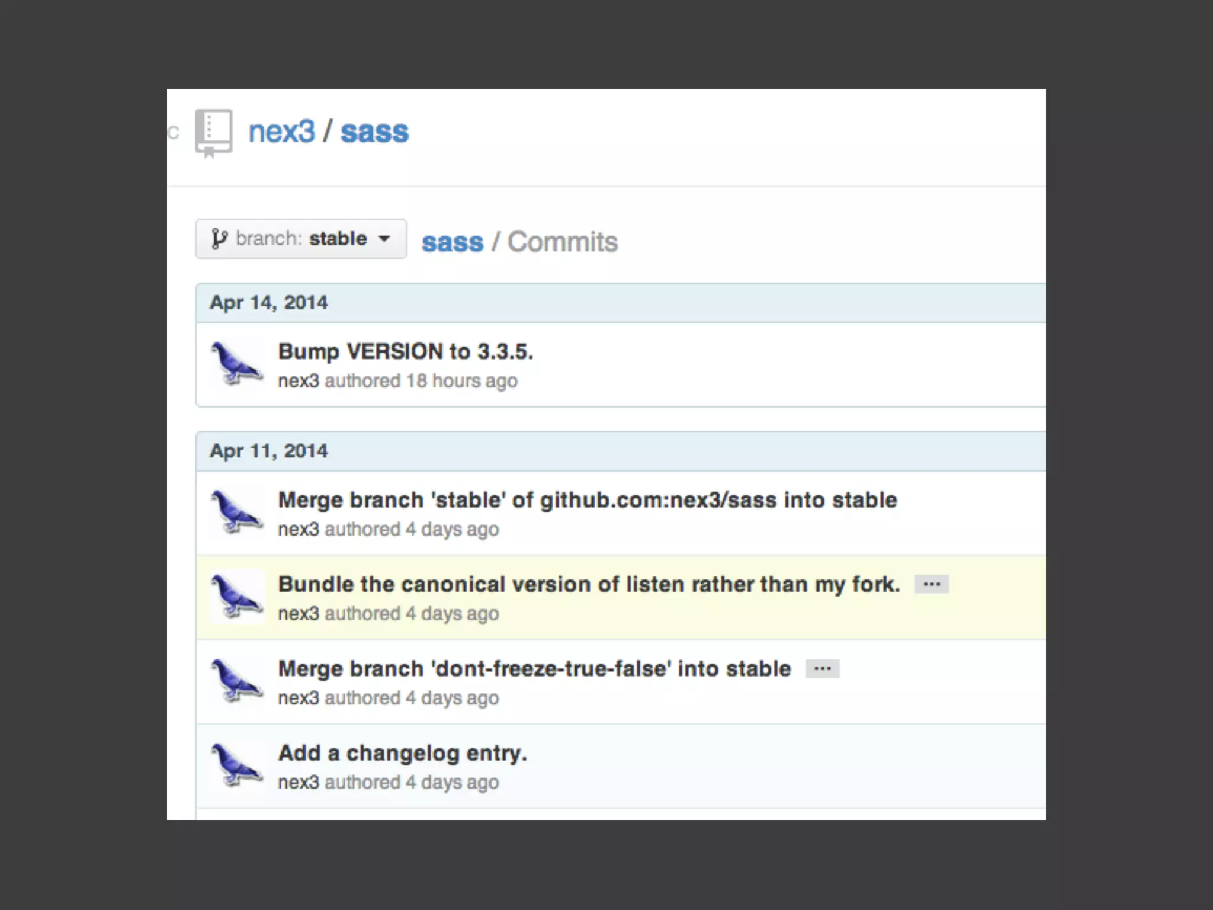Click the avatar beside Bundle the canonical commit
1213x910 pixels.
point(237,596)
